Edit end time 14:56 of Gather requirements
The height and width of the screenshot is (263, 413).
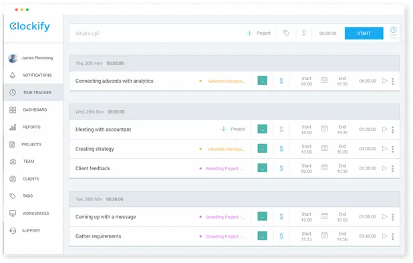[x=342, y=239]
